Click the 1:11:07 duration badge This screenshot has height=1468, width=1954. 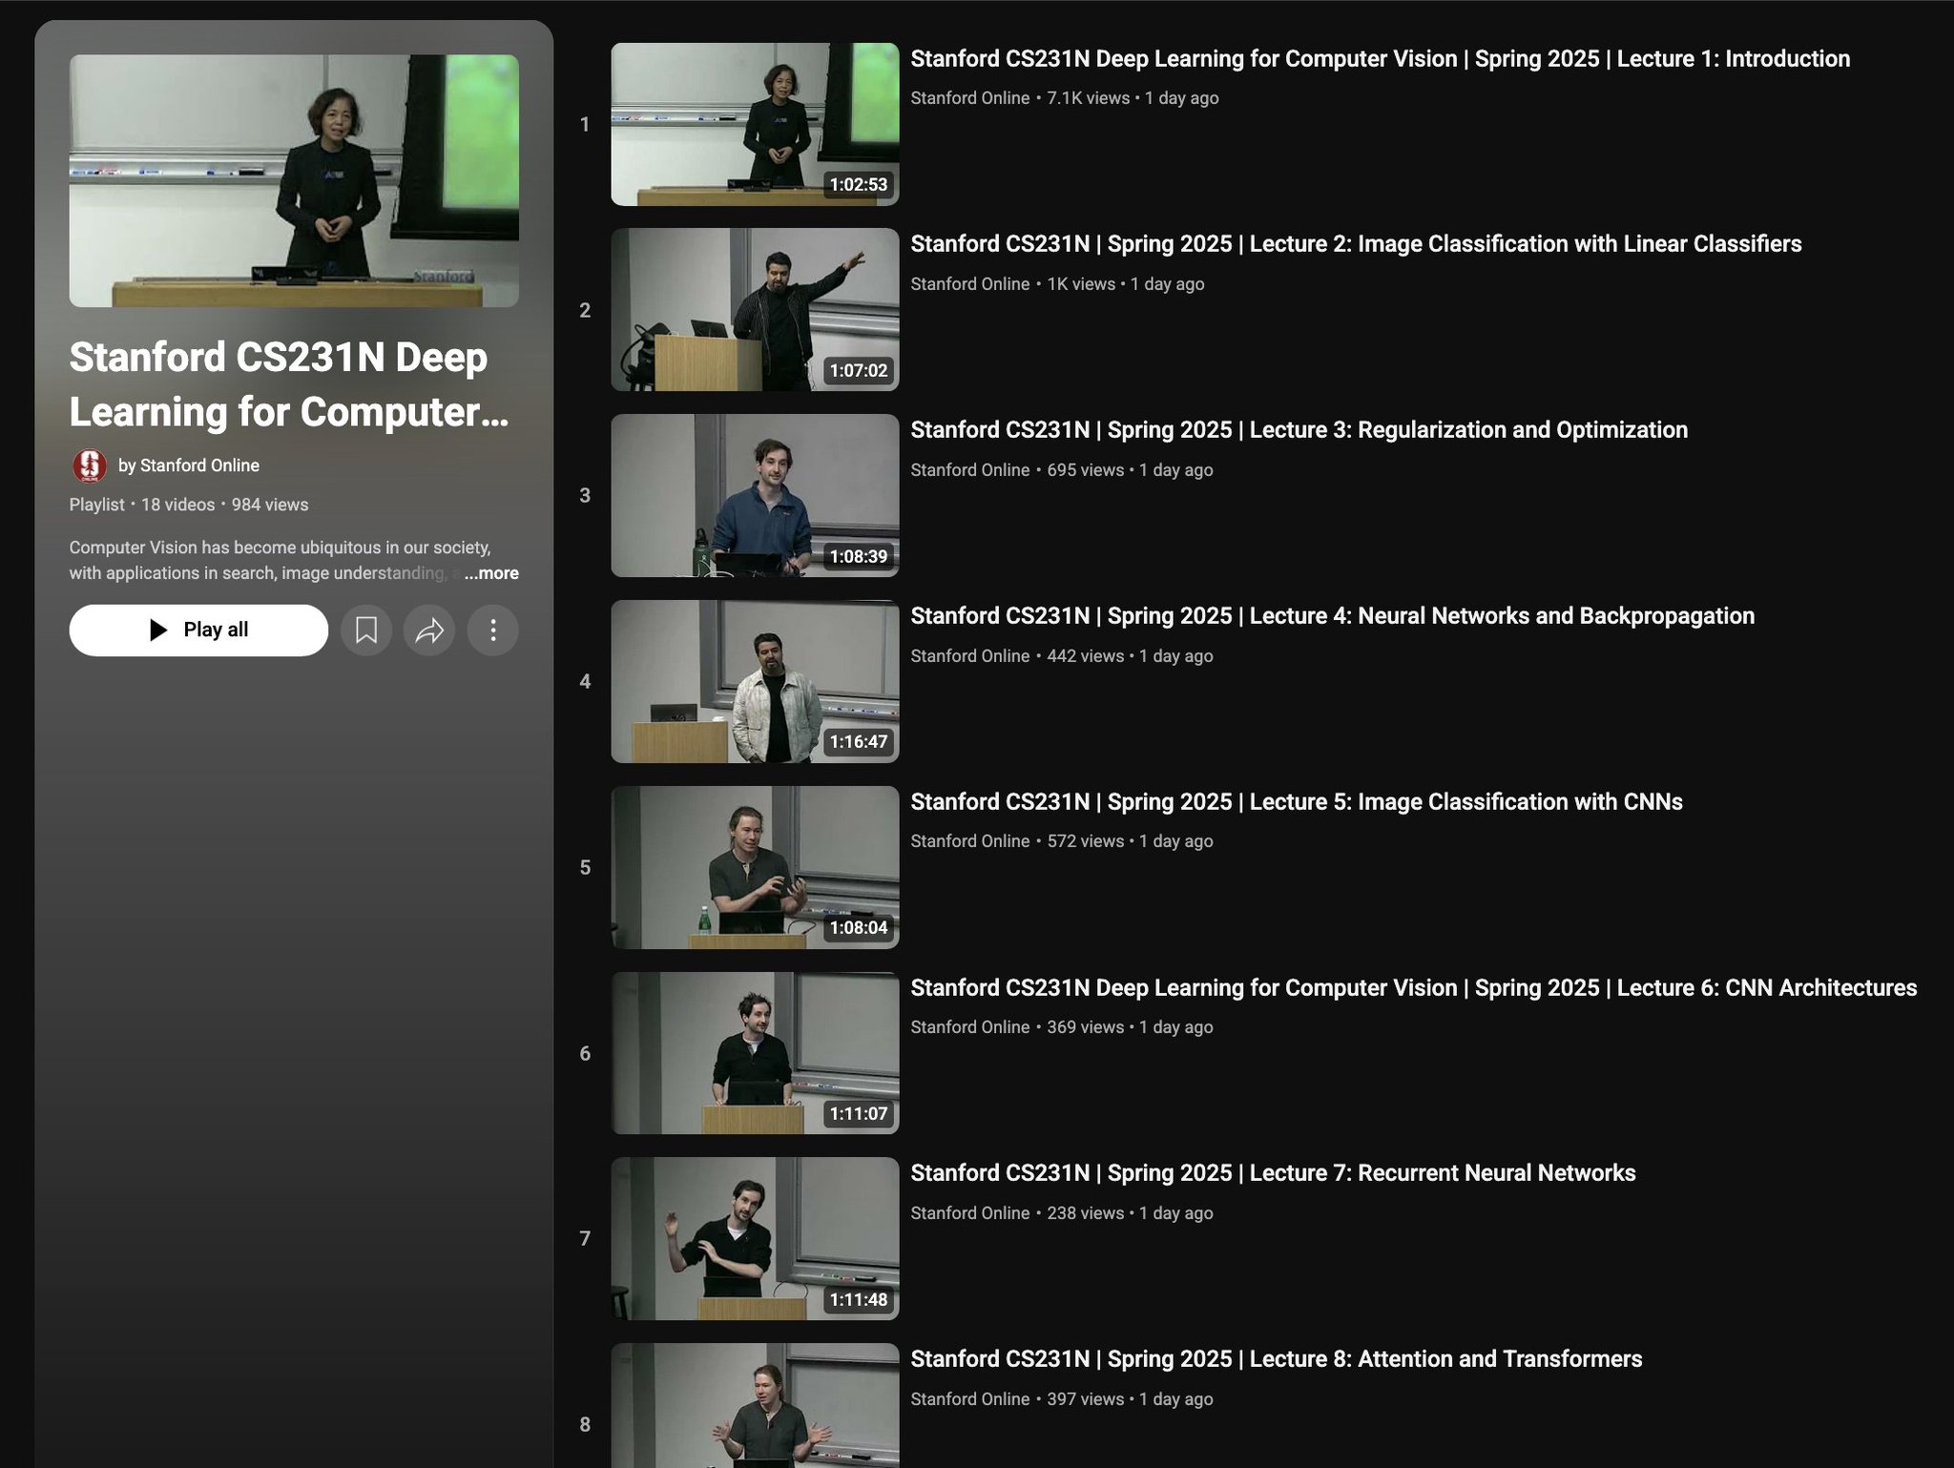[x=858, y=1114]
